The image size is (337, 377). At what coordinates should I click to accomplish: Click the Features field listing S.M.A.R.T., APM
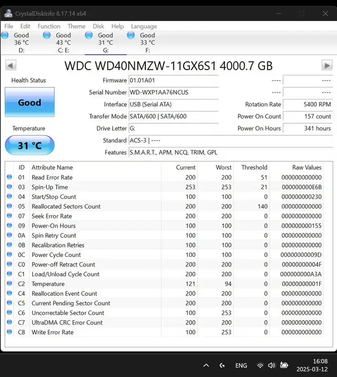pos(231,153)
